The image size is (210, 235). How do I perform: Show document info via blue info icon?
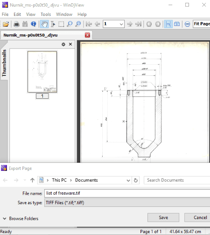[34, 24]
